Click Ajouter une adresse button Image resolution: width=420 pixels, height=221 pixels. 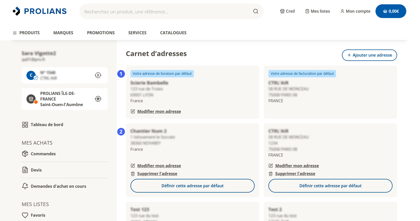(x=369, y=55)
